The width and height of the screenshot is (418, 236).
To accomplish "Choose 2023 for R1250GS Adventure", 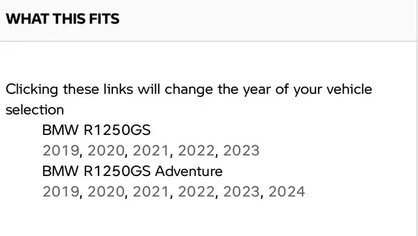I will click(x=241, y=192).
